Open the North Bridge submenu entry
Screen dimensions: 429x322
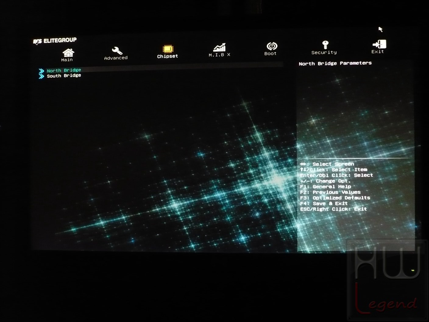64,70
